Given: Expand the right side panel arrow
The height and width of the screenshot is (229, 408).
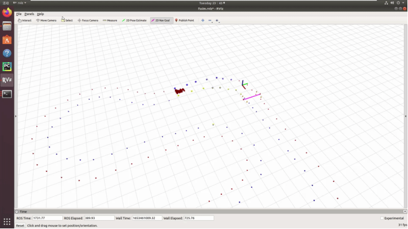Looking at the screenshot, I should tap(406, 116).
